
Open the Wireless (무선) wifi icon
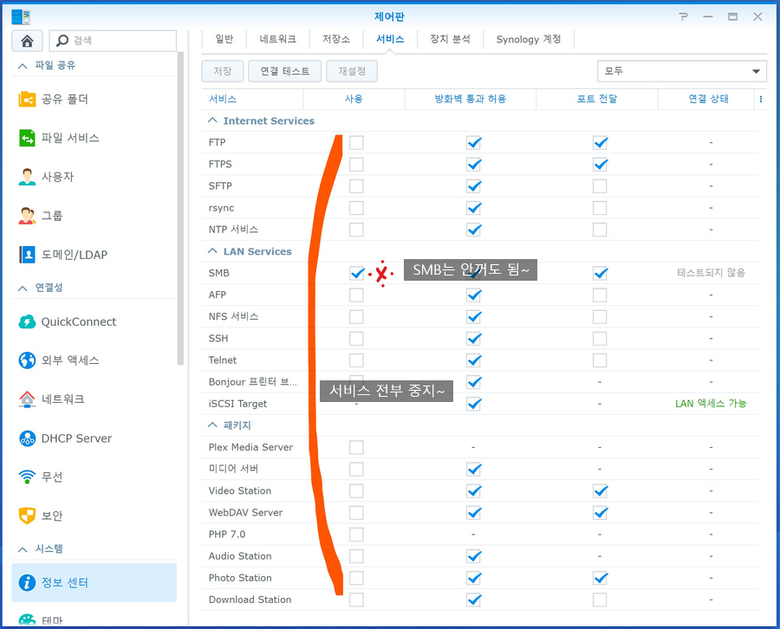pyautogui.click(x=27, y=477)
